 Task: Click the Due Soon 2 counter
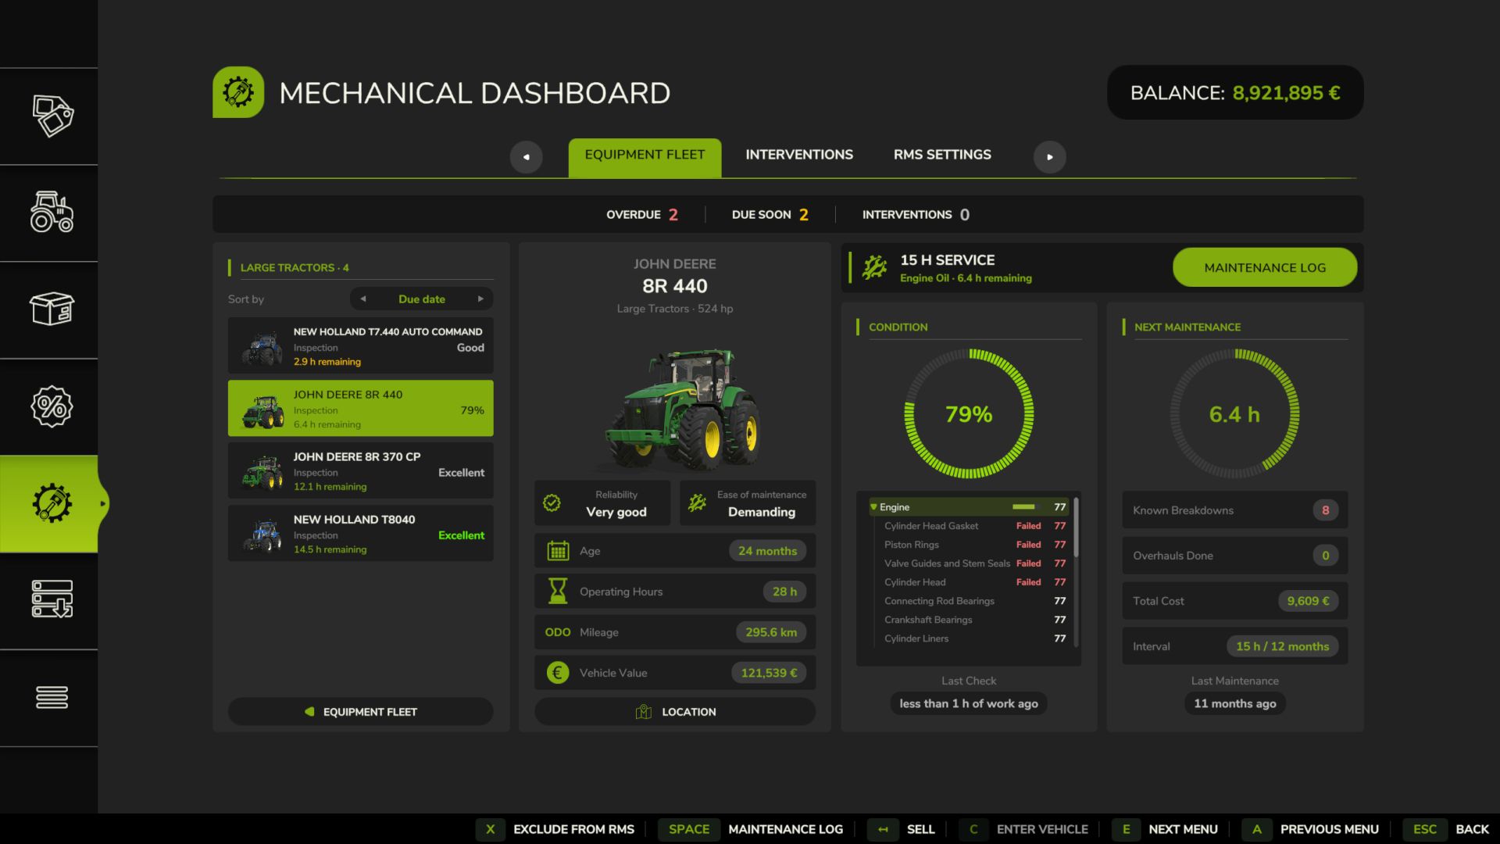[x=770, y=214]
